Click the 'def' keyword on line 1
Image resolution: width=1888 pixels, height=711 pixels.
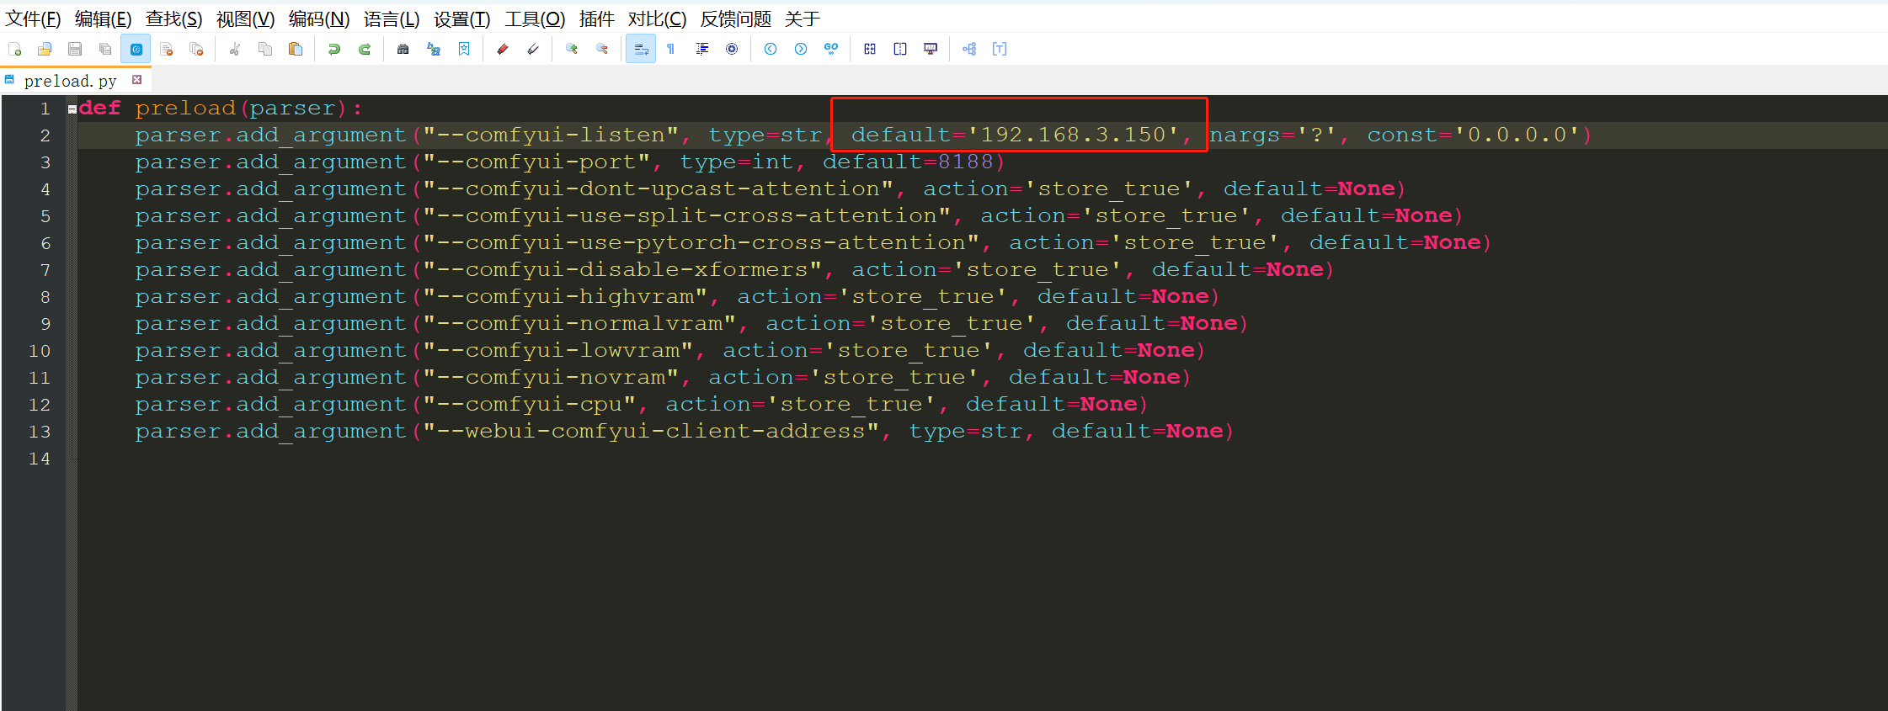pyautogui.click(x=99, y=108)
